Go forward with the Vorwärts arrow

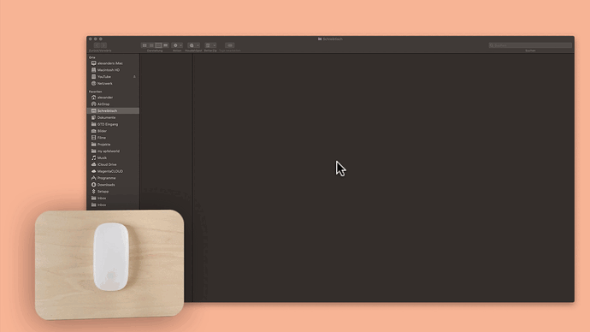coord(103,45)
